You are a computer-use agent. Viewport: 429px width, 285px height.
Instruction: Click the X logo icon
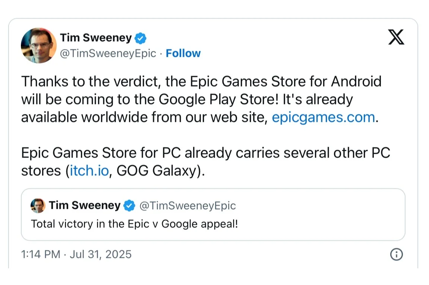point(396,37)
